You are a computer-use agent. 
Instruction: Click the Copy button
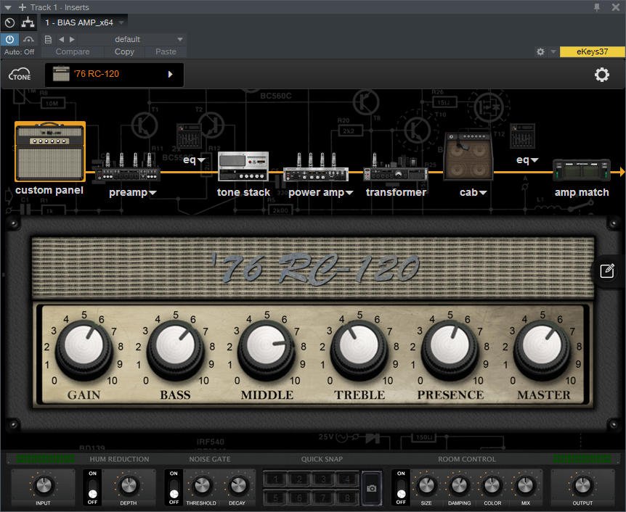click(124, 51)
